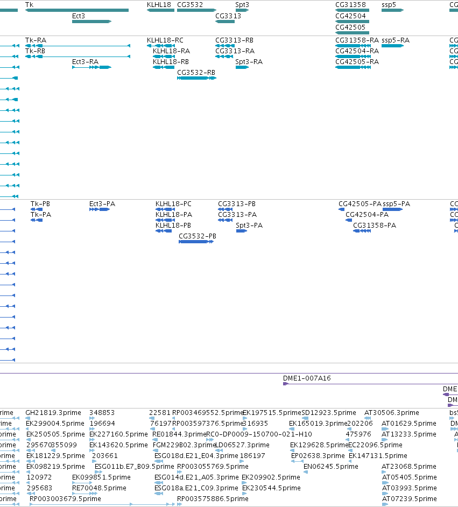458x507 pixels.
Task: Click the KLHL18-PA protein label
Action: 174,215
